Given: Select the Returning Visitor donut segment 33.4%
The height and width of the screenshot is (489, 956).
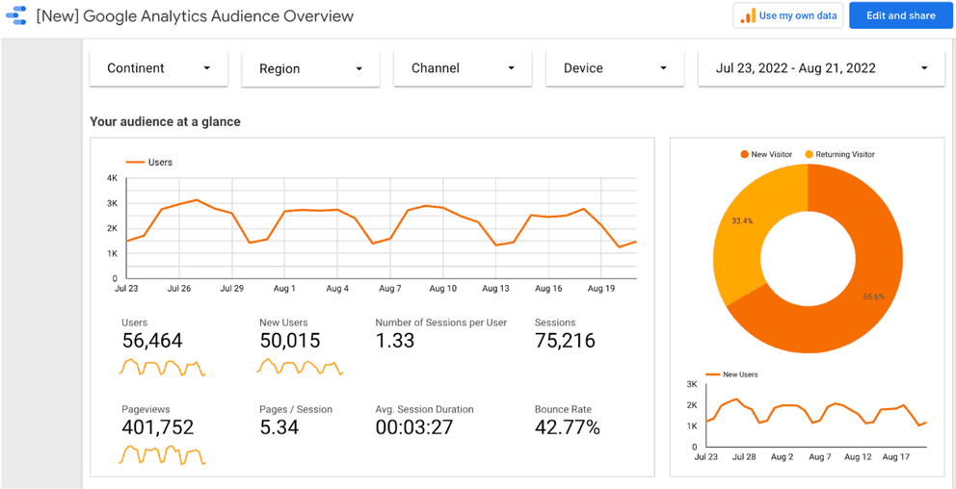Looking at the screenshot, I should click(742, 231).
